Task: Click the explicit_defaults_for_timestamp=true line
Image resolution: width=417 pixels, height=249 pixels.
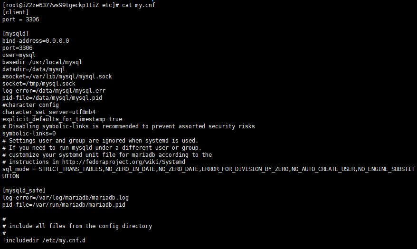Action: 62,119
